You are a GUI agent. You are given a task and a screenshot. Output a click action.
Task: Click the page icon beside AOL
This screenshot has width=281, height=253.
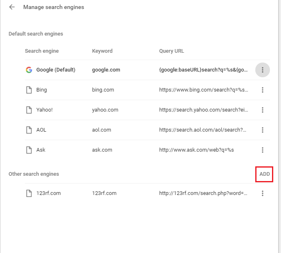(x=29, y=130)
